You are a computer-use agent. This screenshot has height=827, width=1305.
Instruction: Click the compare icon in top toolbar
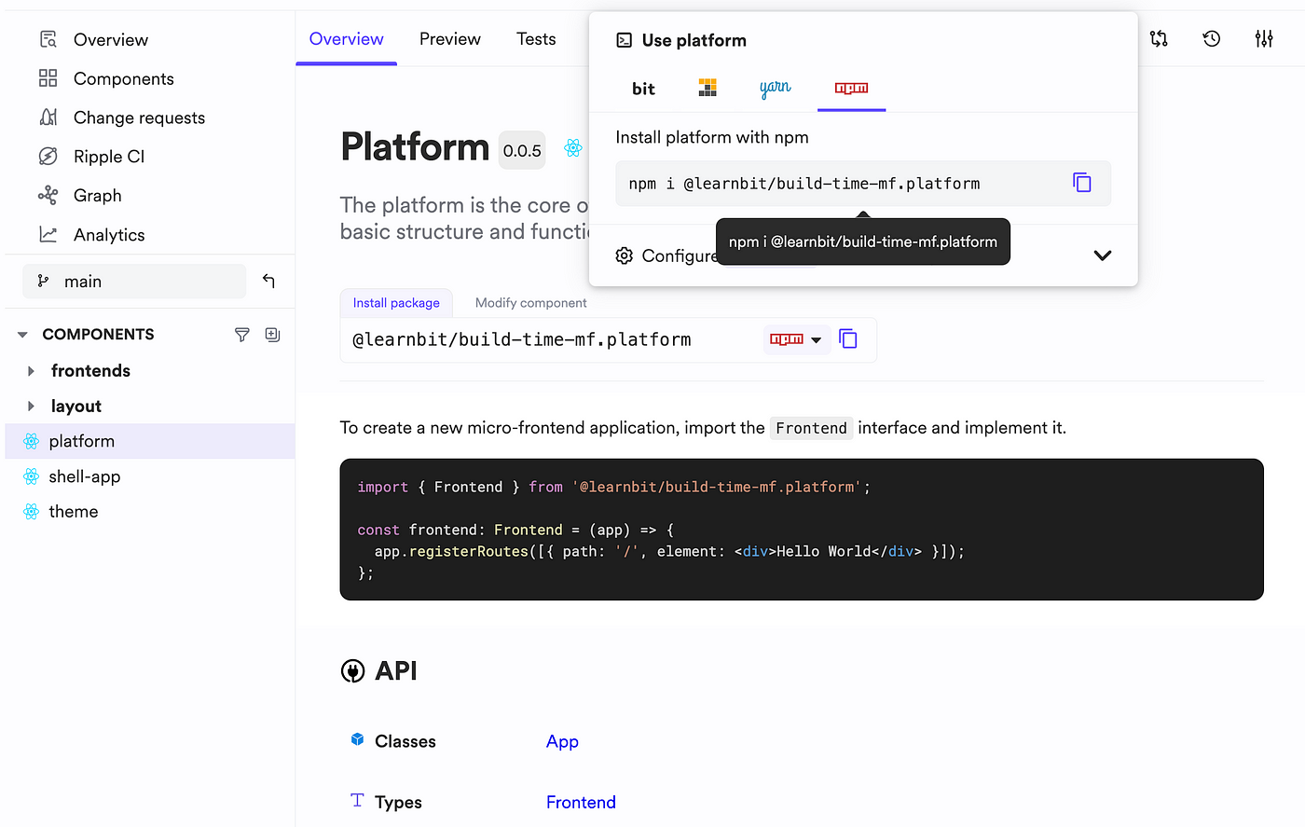1159,39
